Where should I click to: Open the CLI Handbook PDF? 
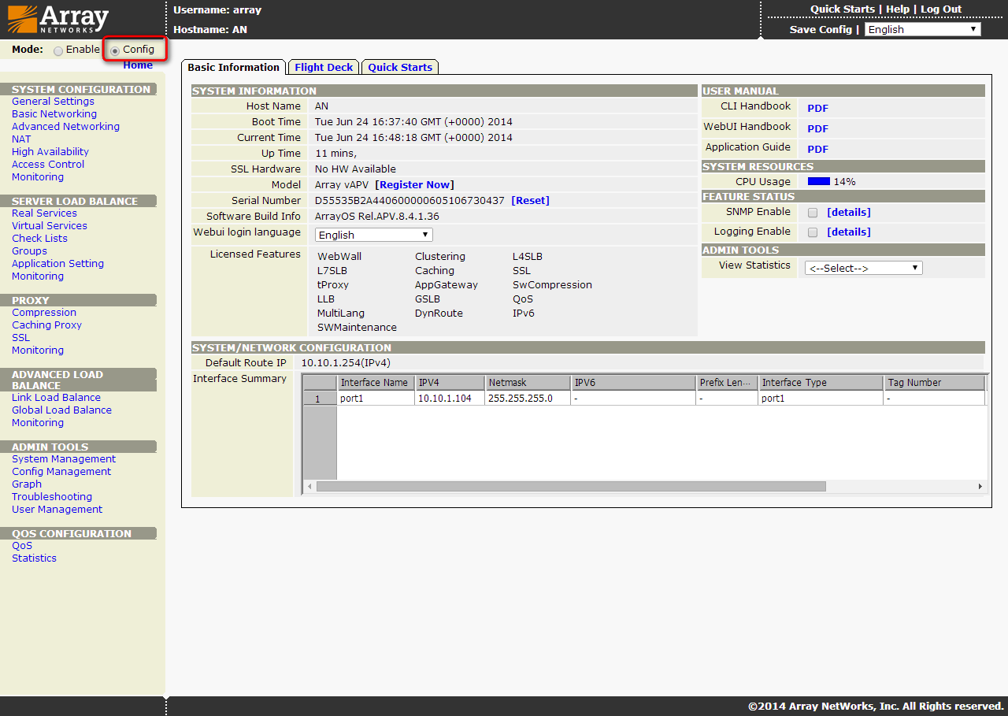point(817,109)
